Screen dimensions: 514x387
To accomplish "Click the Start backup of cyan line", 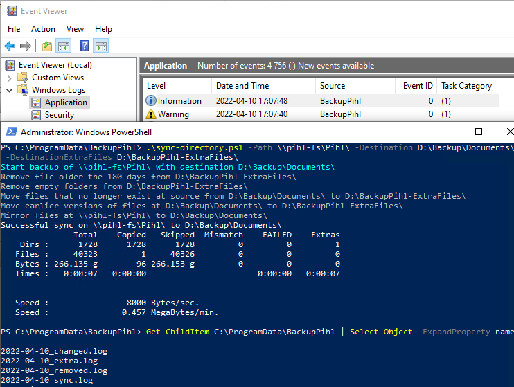I will tap(168, 167).
